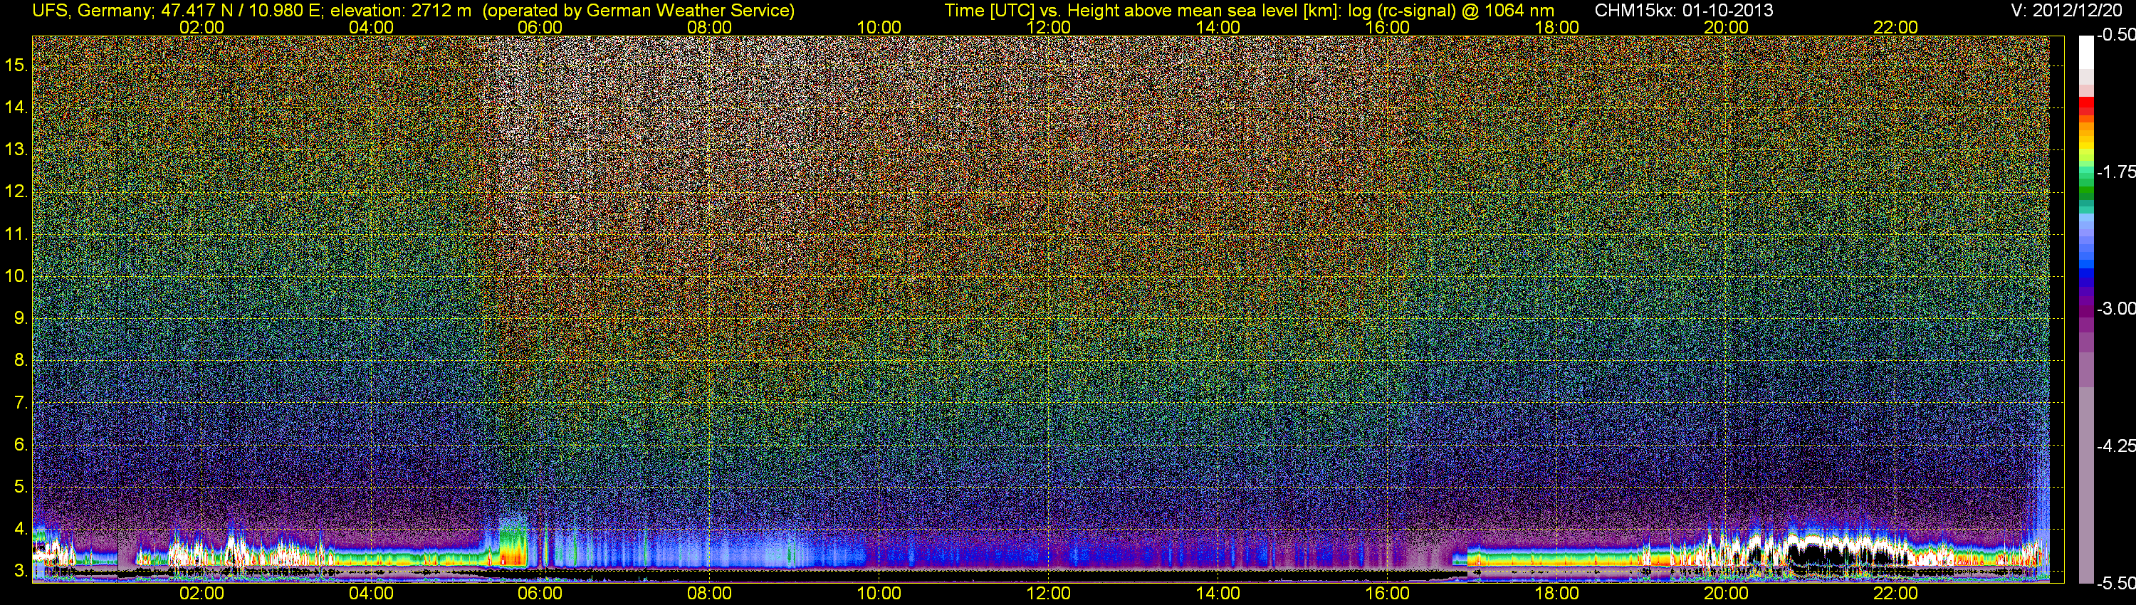This screenshot has height=605, width=2136.
Task: Click the height axis label '7.'
Action: 21,403
